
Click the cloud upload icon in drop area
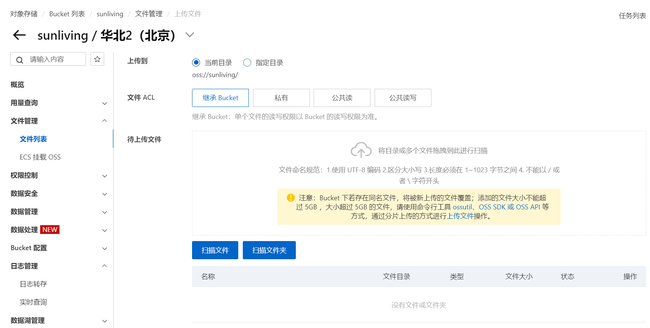pyautogui.click(x=361, y=150)
